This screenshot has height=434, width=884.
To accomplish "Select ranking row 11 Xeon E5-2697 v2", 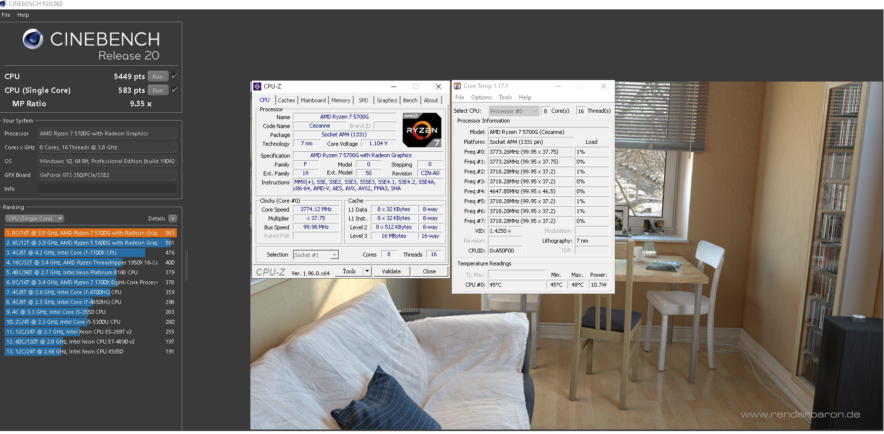I will click(90, 332).
